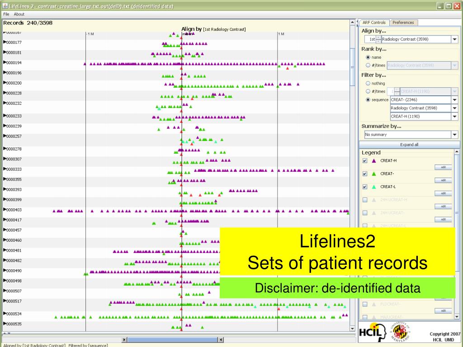Expand patient record 0000355
This screenshot has height=347, width=463.
[x=5, y=179]
